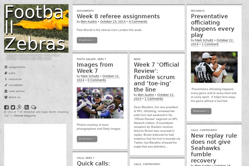Open Week 8 referee assignments article title
This screenshot has height=166, width=249.
click(x=118, y=16)
